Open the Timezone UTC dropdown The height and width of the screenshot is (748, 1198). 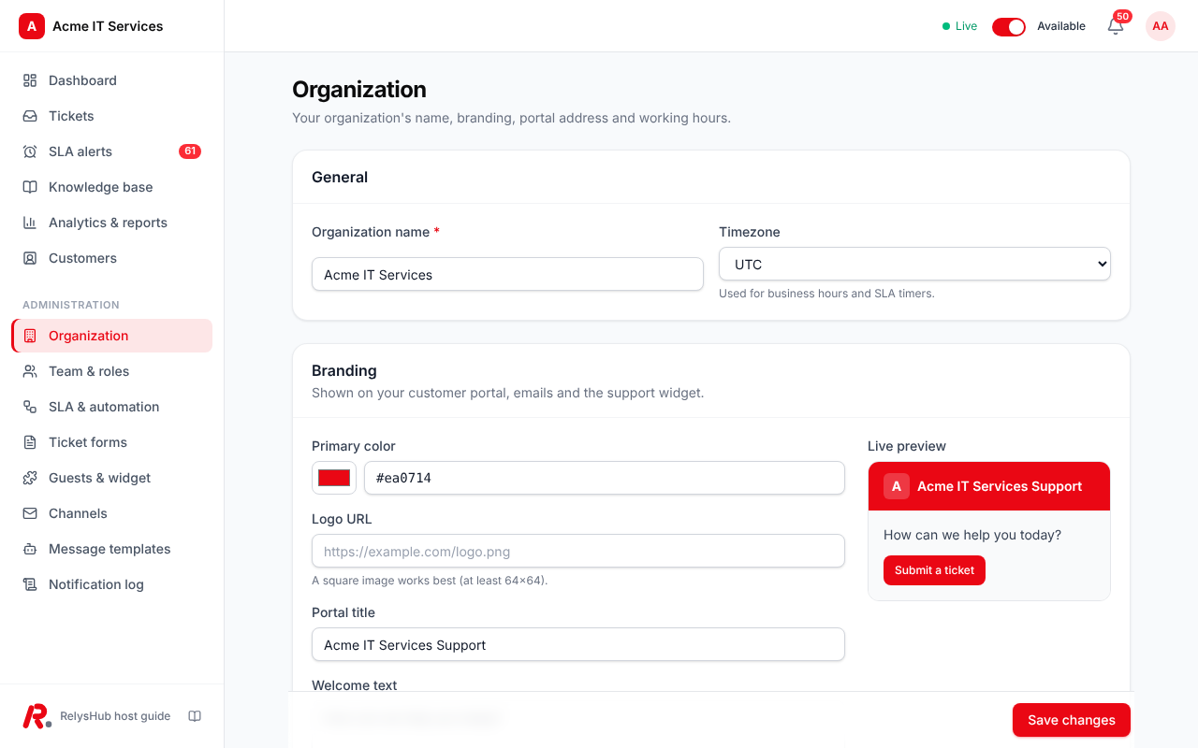click(914, 265)
